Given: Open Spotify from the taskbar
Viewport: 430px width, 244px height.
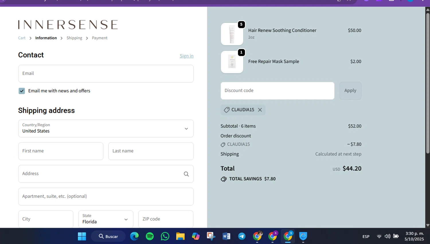Looking at the screenshot, I should pos(150,236).
